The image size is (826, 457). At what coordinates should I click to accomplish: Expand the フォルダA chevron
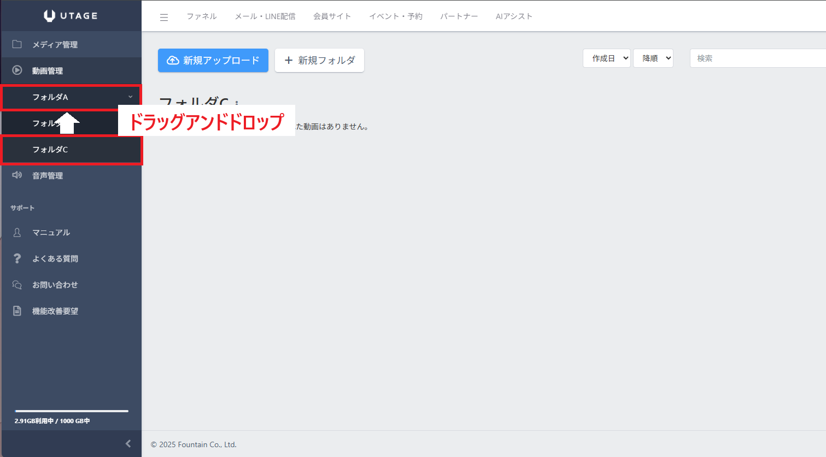[x=130, y=97]
